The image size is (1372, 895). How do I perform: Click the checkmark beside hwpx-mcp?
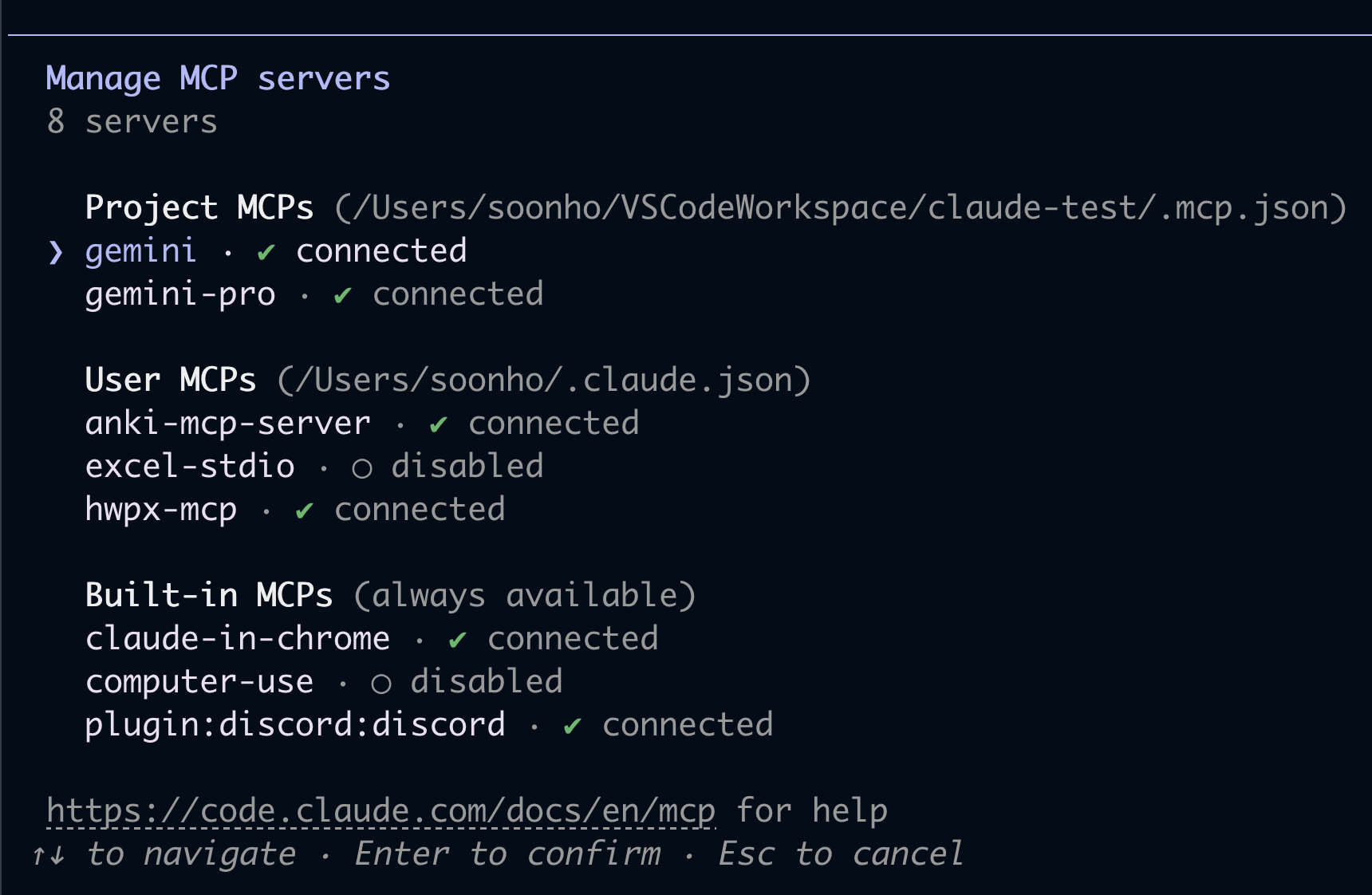(x=305, y=511)
